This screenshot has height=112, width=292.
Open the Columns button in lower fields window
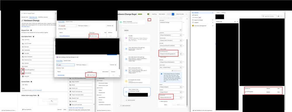pyautogui.click(x=113, y=65)
